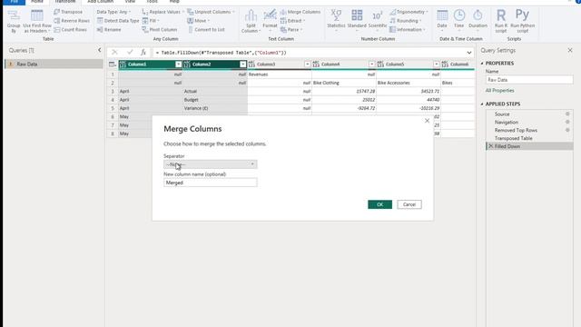581x327 pixels.
Task: Close the Merge Columns dialog
Action: [x=427, y=121]
